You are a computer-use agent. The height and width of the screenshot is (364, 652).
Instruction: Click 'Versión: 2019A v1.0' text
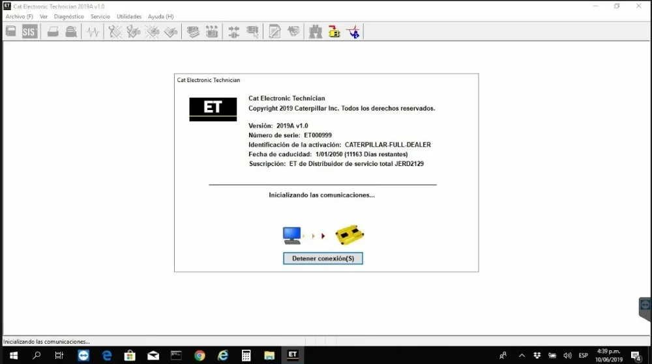278,126
